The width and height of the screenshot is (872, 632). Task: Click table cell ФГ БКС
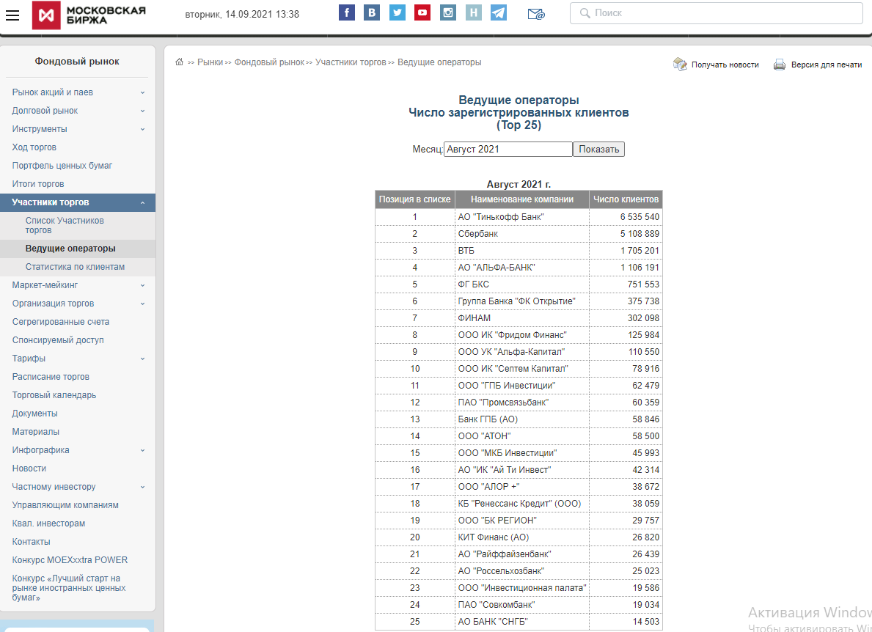pos(521,284)
